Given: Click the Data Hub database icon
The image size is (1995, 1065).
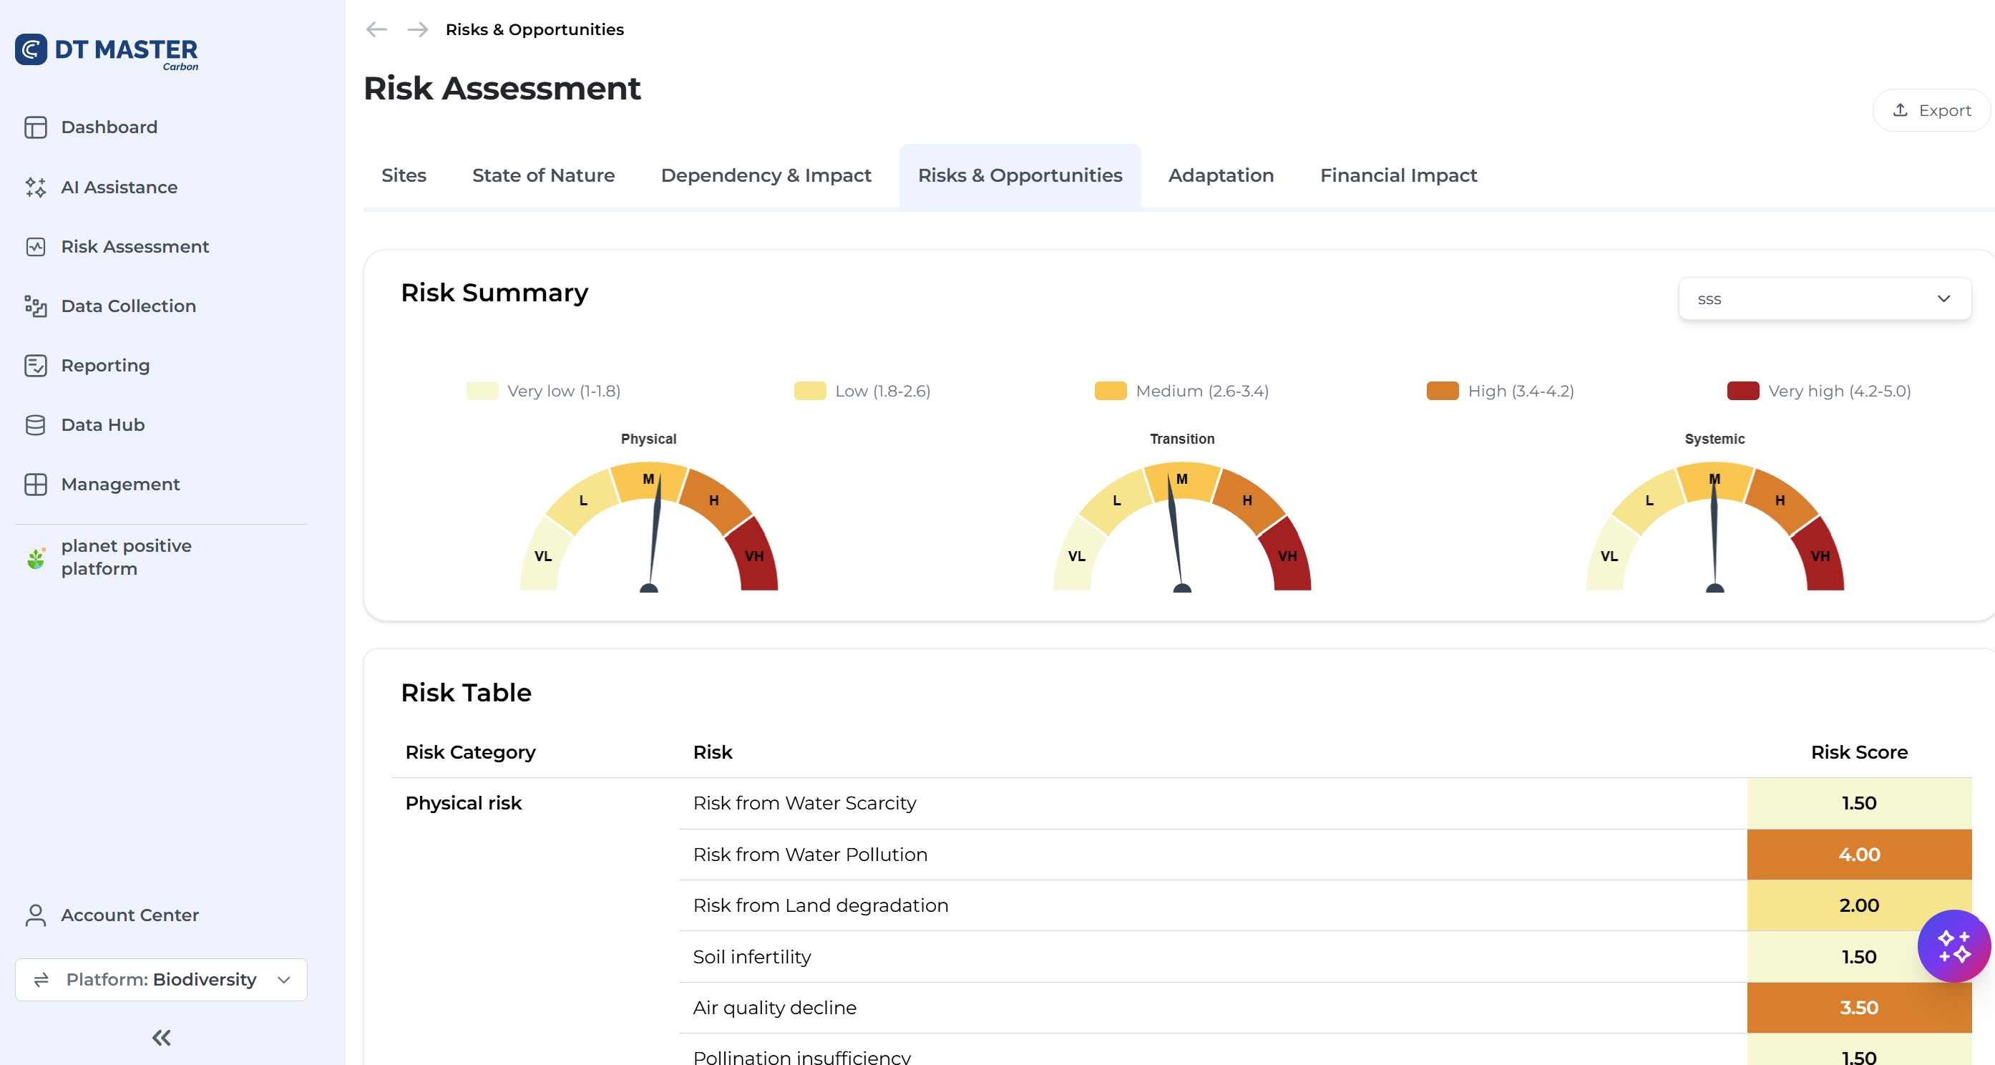Looking at the screenshot, I should [x=36, y=425].
